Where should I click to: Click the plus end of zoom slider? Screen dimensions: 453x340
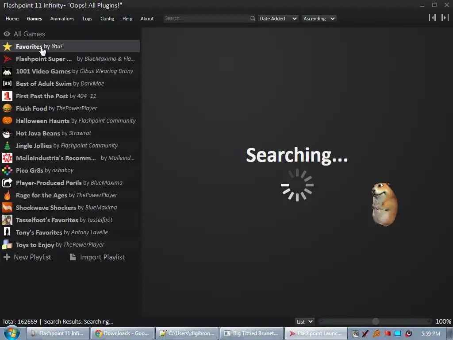429,321
